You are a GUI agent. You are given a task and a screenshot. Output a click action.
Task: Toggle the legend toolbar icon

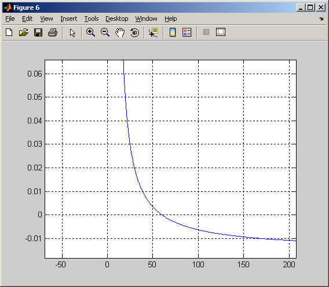click(x=187, y=32)
